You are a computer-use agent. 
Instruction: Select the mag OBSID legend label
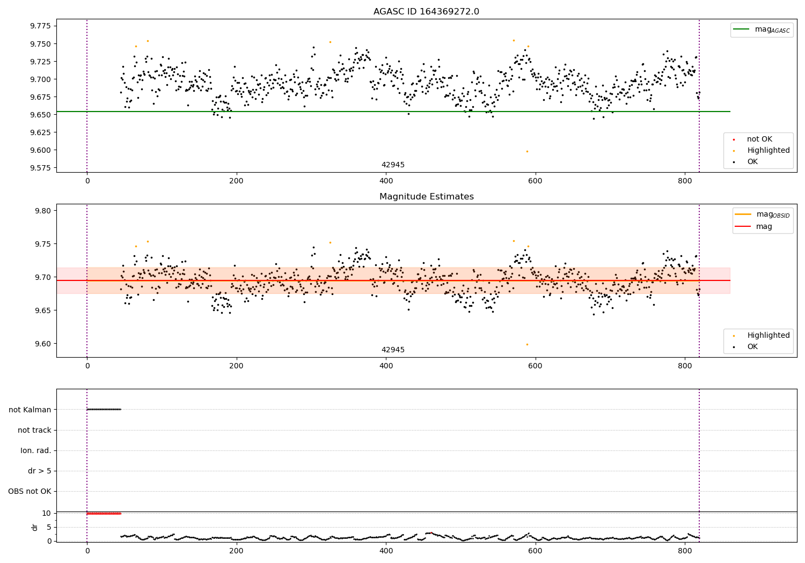coord(773,214)
